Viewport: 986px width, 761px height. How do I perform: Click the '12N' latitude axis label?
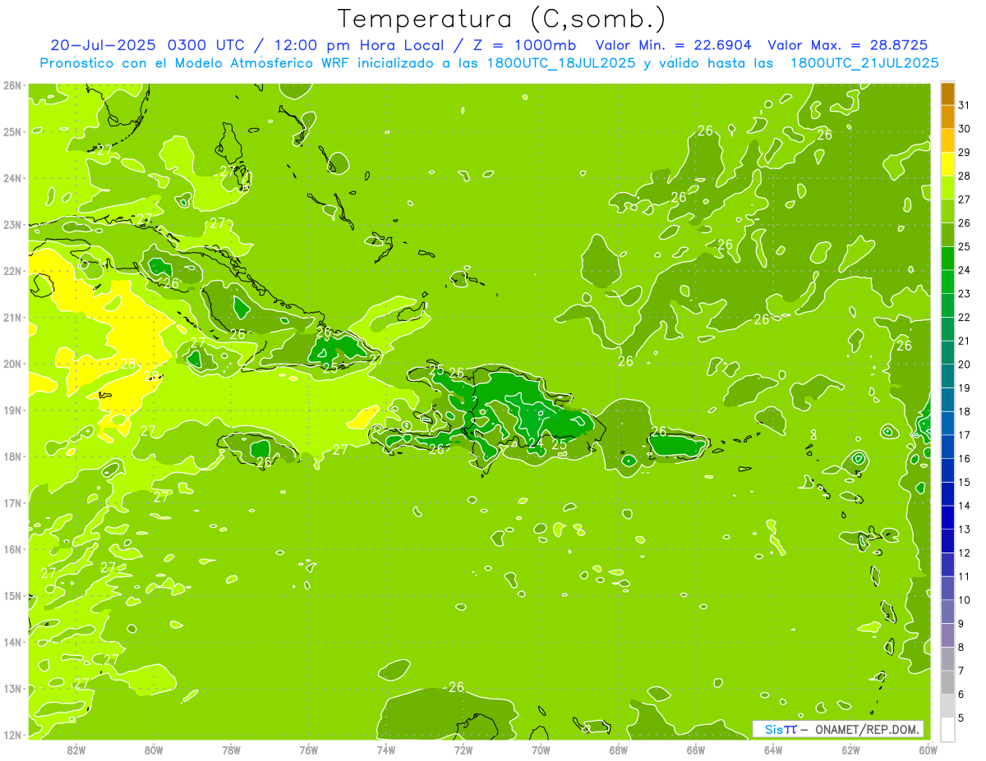pyautogui.click(x=12, y=735)
